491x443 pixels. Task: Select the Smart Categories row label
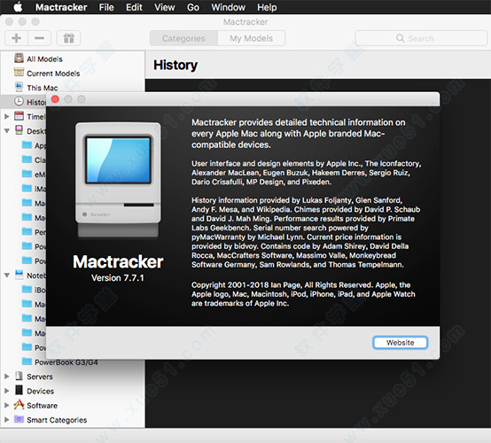point(57,420)
